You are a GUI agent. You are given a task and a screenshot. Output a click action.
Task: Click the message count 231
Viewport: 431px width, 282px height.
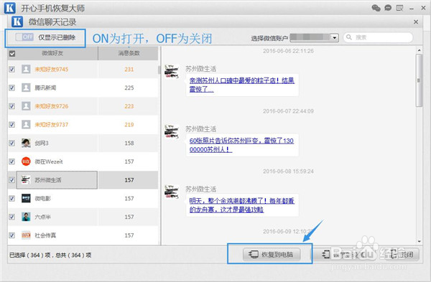(129, 69)
